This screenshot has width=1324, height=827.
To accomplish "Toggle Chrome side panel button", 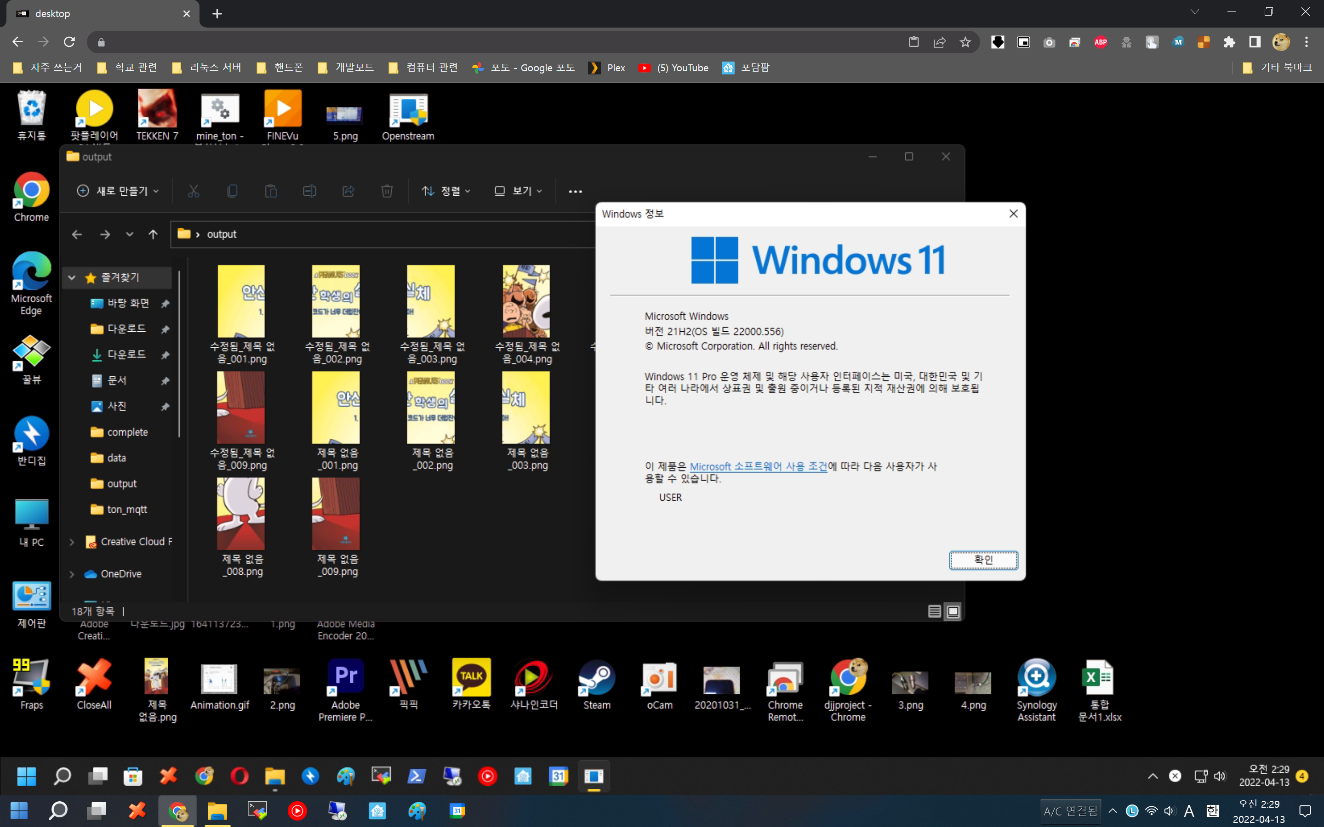I will click(1255, 42).
